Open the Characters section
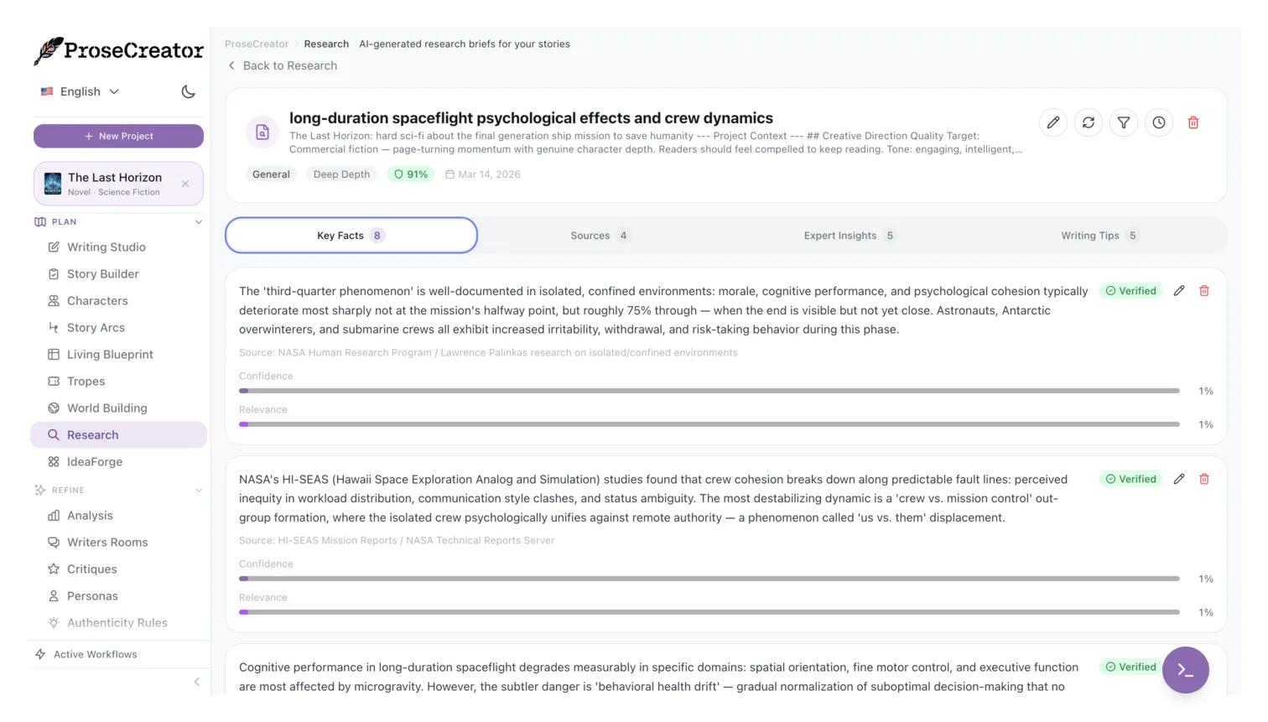The image size is (1268, 722). [97, 301]
